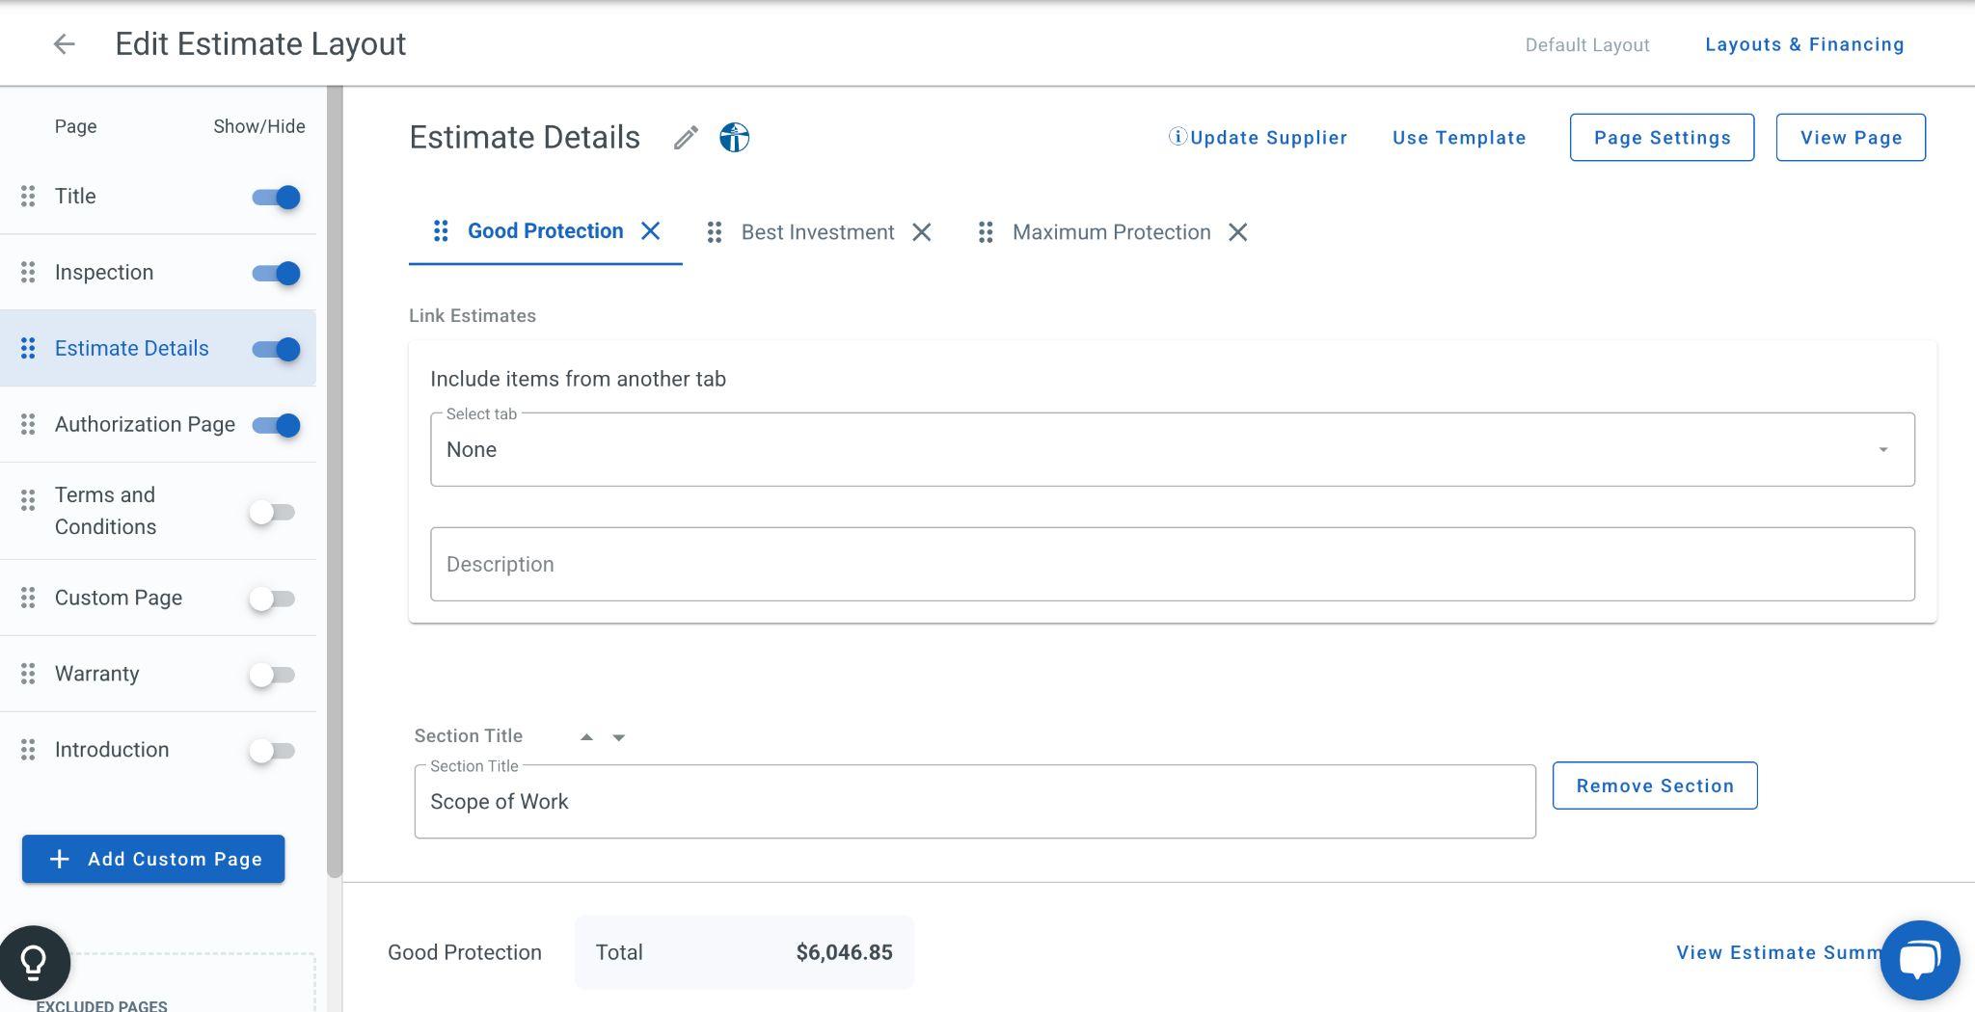The width and height of the screenshot is (1975, 1012).
Task: Click into the Description field
Action: point(1172,564)
